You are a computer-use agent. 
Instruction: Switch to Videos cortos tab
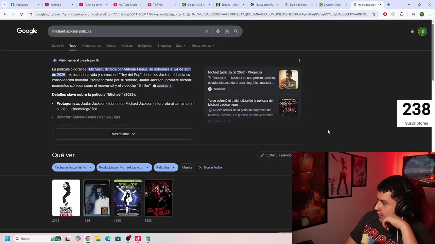(x=91, y=45)
